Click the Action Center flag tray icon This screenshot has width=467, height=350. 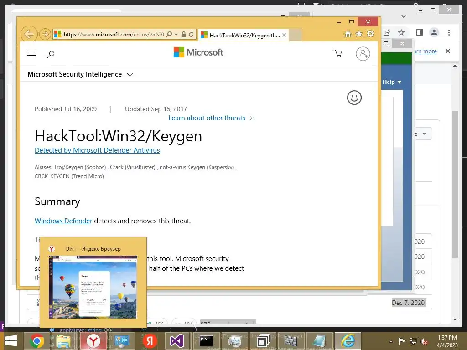pos(402,341)
